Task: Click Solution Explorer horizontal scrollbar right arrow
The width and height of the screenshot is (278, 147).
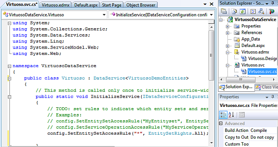Action: click(274, 79)
